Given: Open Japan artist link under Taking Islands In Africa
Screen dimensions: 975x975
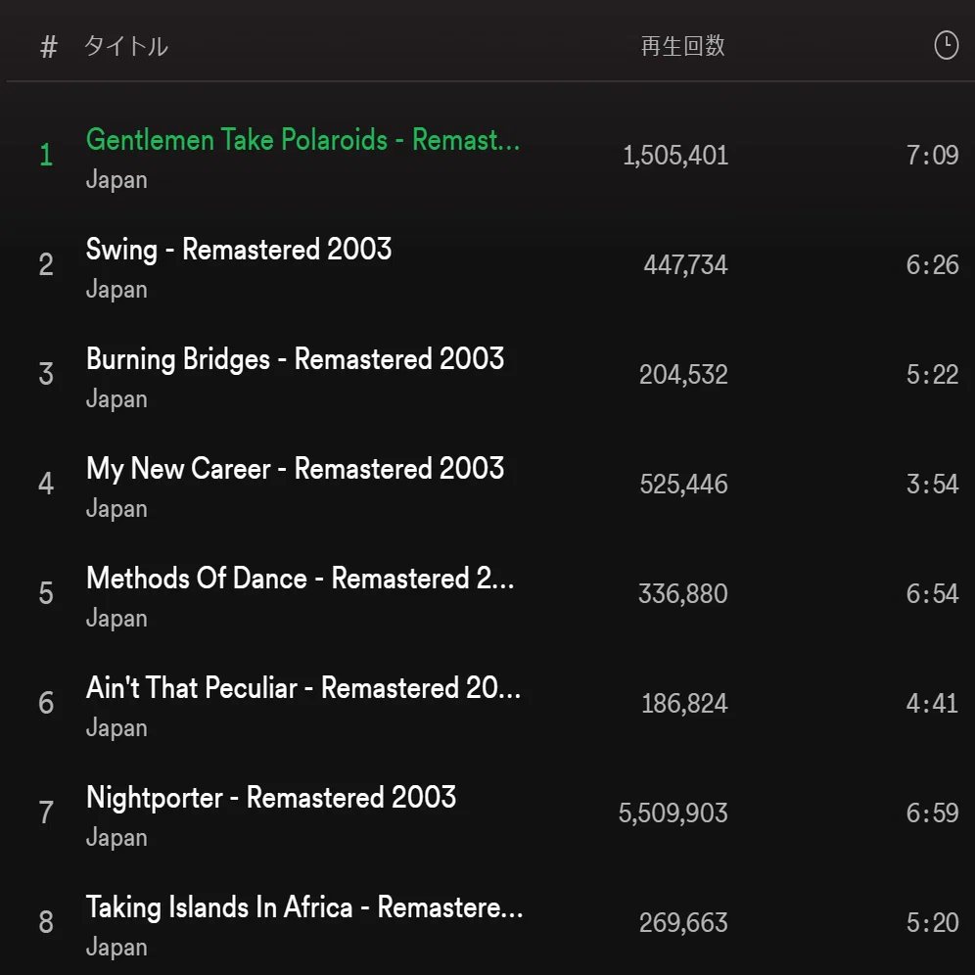Looking at the screenshot, I should tap(116, 948).
